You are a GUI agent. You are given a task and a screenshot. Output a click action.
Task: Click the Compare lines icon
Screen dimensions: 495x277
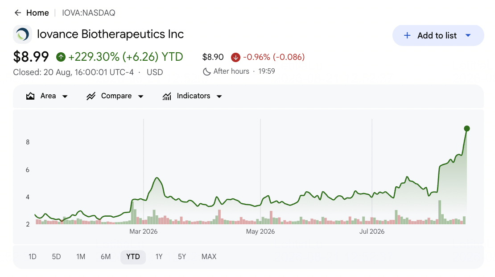tap(91, 96)
